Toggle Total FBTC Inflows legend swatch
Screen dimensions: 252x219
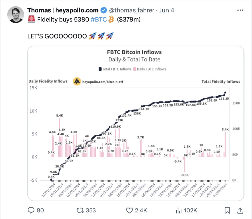tap(100, 69)
